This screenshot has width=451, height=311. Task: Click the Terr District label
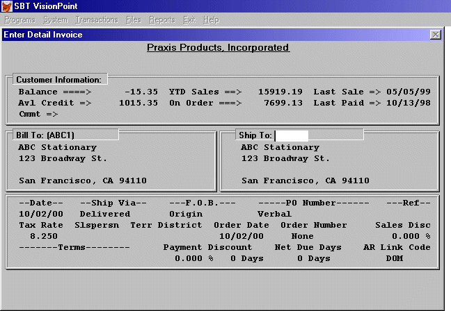tap(166, 225)
